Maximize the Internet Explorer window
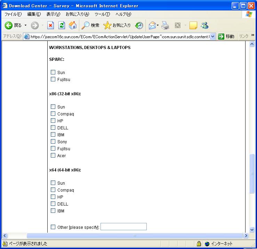Screen dimensions: 257x249 pyautogui.click(x=243, y=6)
